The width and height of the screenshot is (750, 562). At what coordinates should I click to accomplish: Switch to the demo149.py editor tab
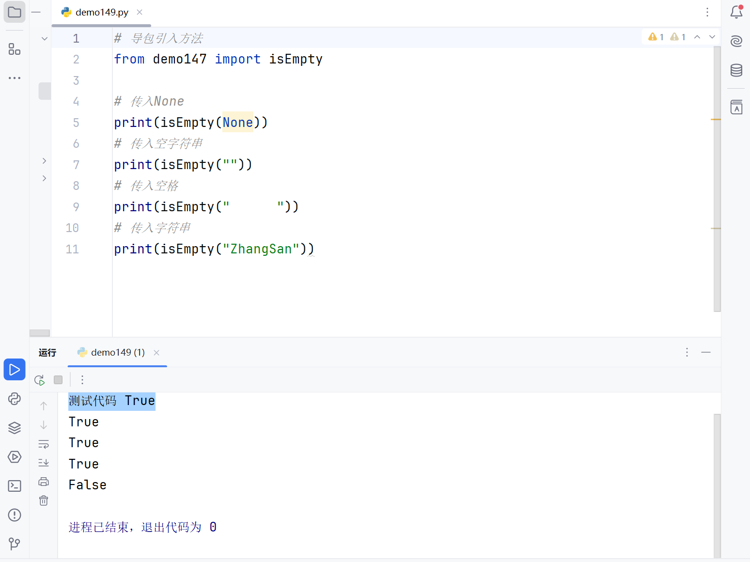[x=102, y=12]
